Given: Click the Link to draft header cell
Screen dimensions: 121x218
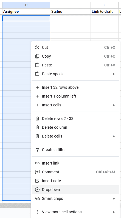Looking at the screenshot, I should [x=105, y=11].
